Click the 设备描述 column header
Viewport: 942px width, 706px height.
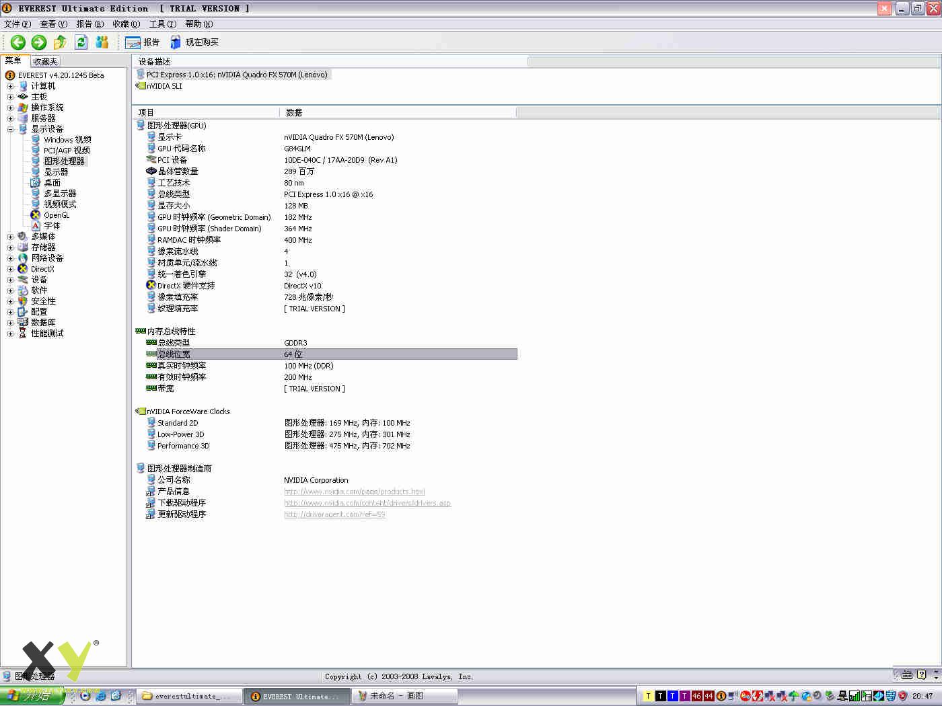point(330,61)
